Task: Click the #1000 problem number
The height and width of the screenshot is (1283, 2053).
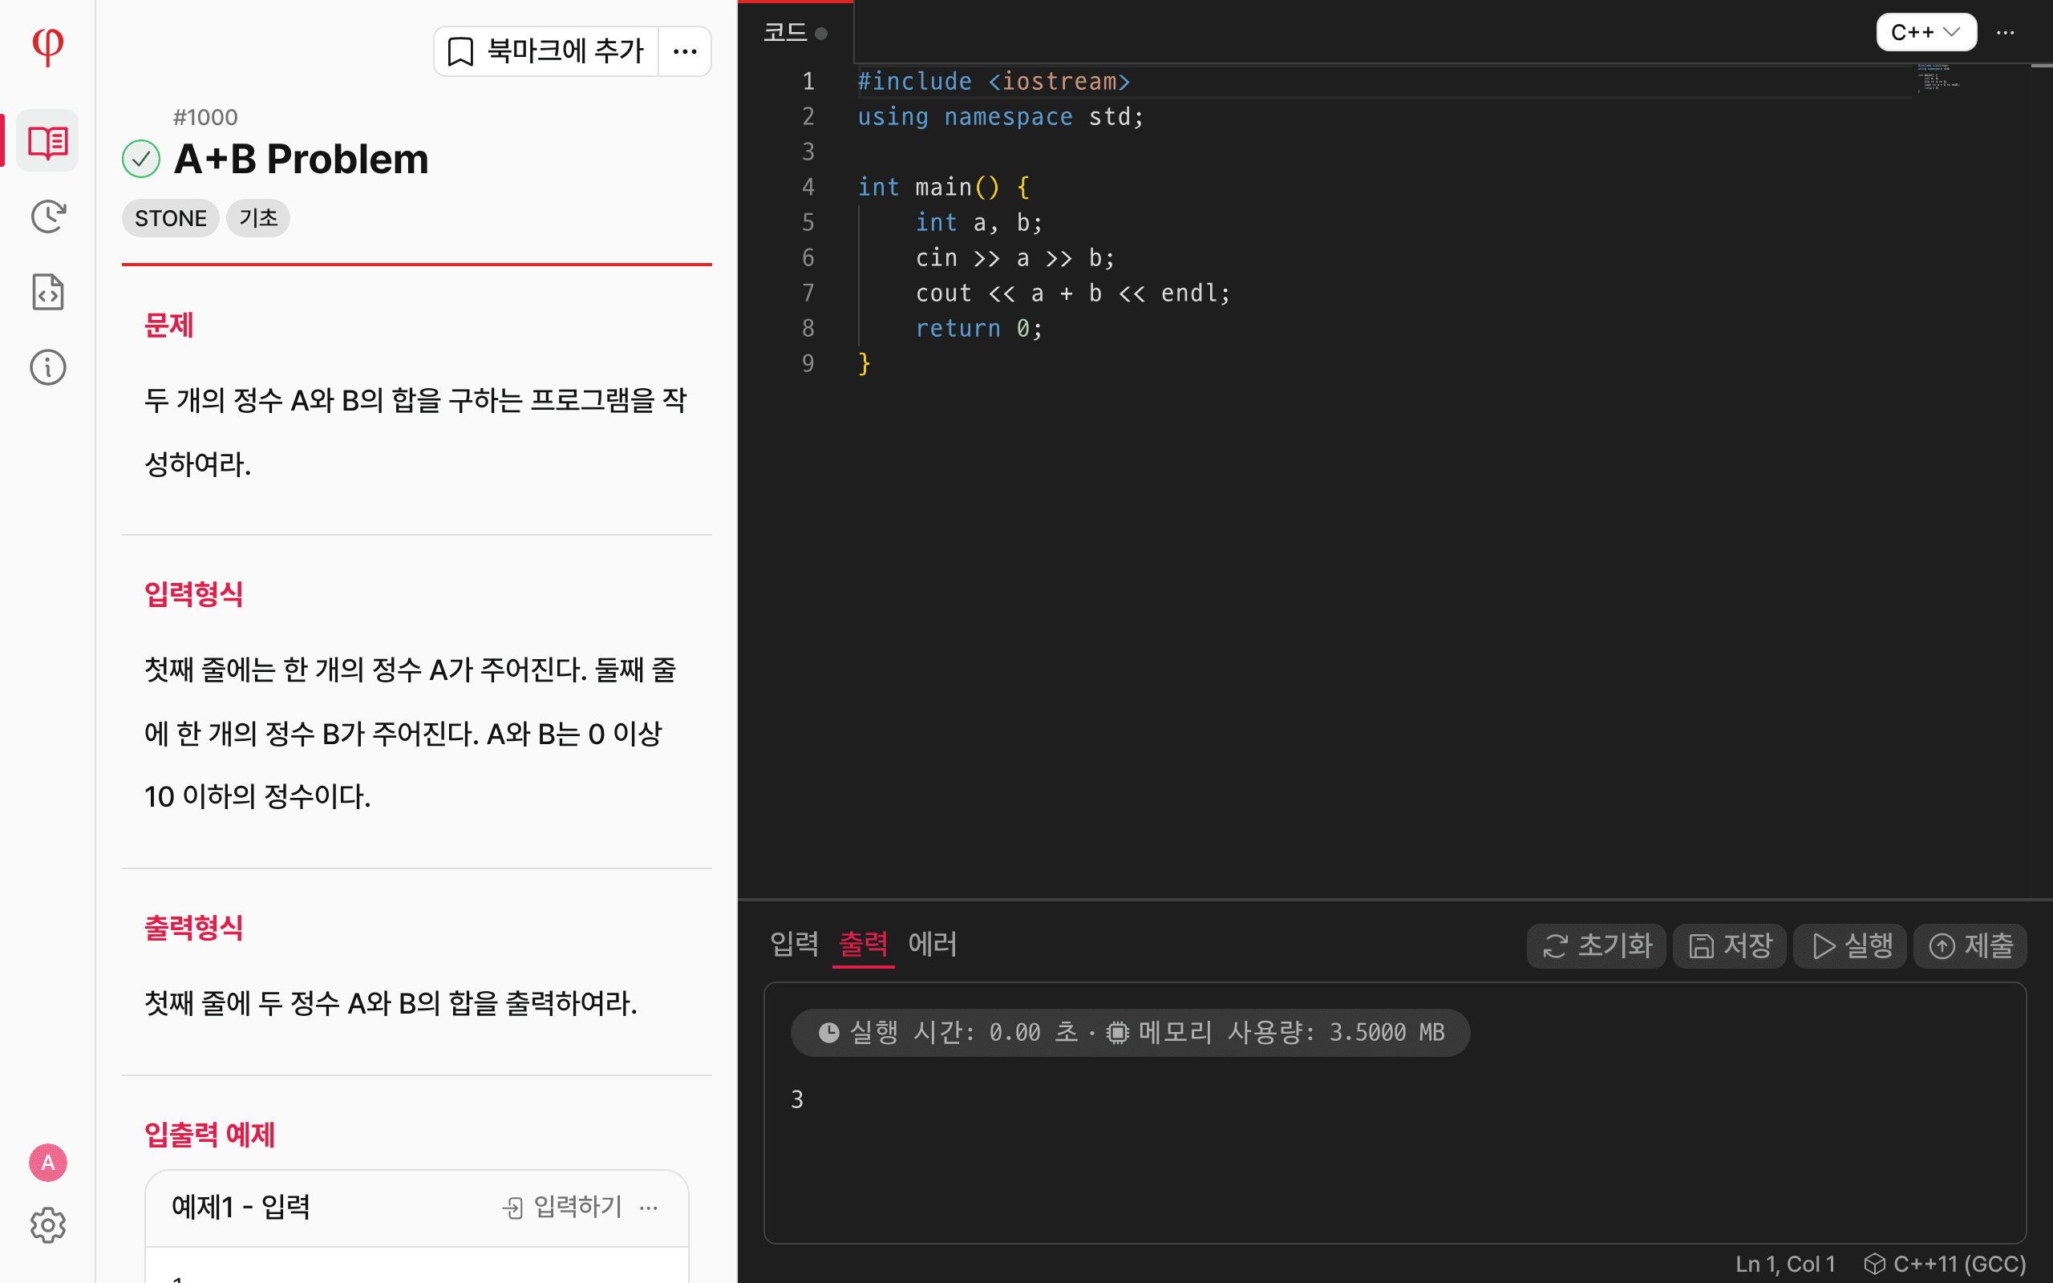Action: [205, 117]
